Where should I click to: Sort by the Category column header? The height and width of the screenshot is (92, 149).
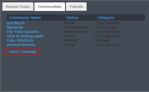pos(106,18)
